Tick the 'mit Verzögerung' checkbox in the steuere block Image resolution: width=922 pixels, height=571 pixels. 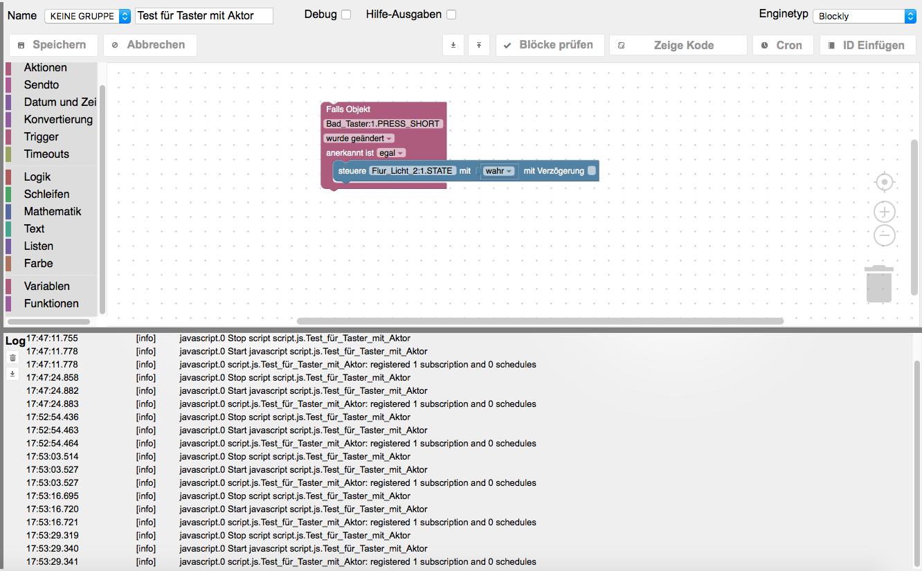pos(591,171)
